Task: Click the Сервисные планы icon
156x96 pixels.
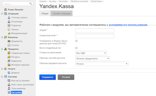Action: [x=9, y=53]
